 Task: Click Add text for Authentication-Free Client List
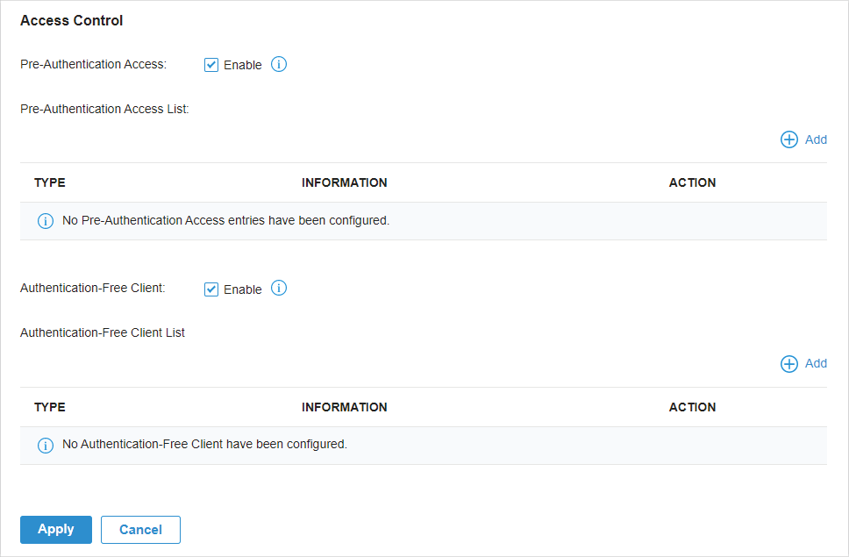point(816,363)
